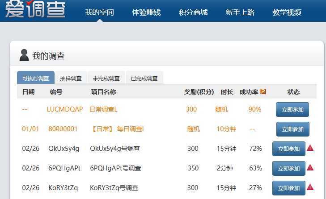This screenshot has height=199, width=326.
Task: Click the orange help icon next to 成功率
Action: tap(263, 91)
